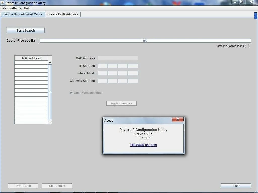
Task: Click the first octet of Subnet Mask field
Action: point(103,73)
